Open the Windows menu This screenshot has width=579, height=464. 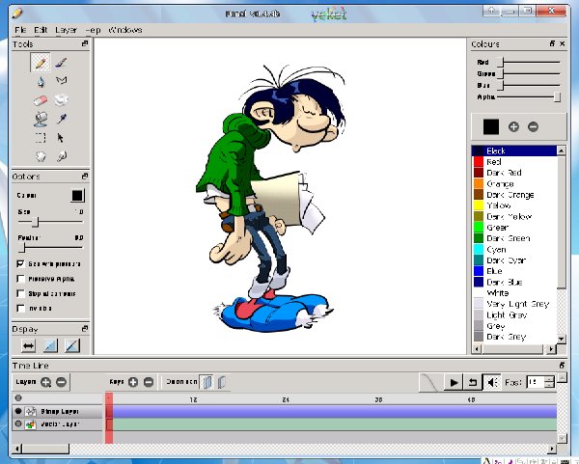pyautogui.click(x=124, y=30)
